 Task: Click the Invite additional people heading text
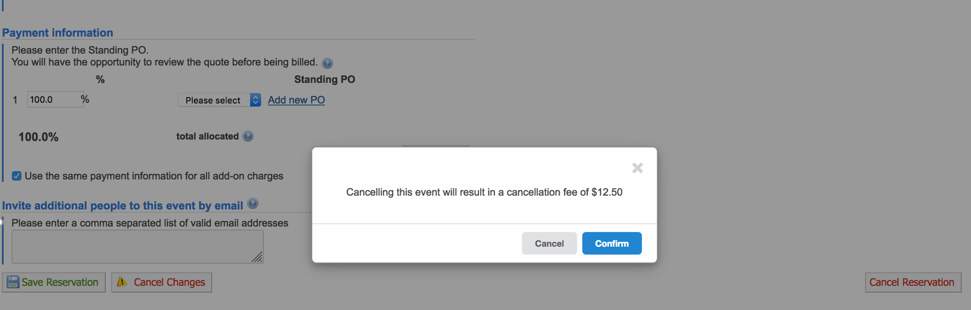(123, 205)
